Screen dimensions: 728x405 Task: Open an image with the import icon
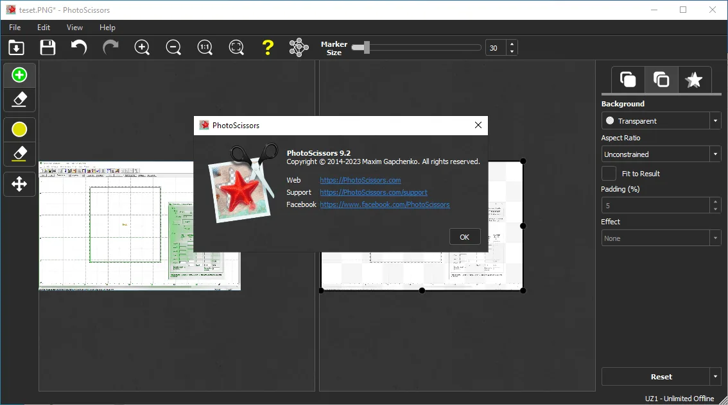tap(16, 47)
